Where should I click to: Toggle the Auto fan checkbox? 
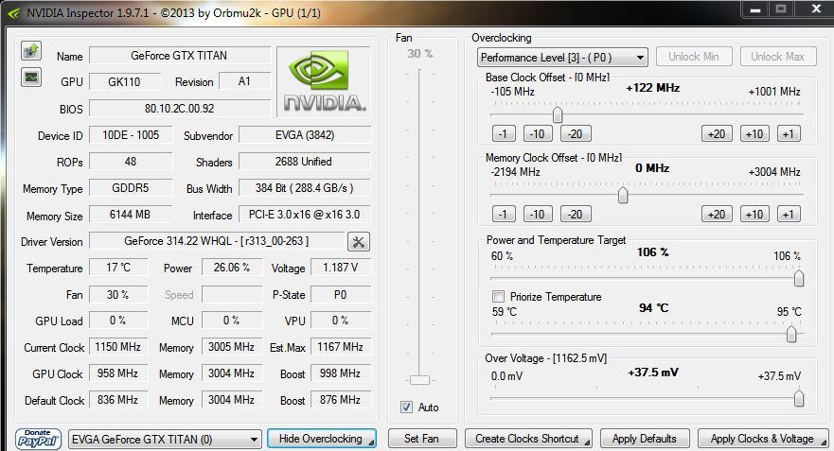[x=406, y=408]
